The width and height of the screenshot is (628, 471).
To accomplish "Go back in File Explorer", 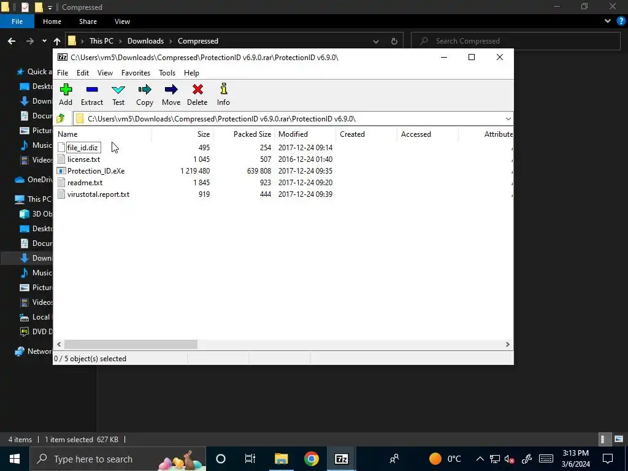I will coord(12,41).
